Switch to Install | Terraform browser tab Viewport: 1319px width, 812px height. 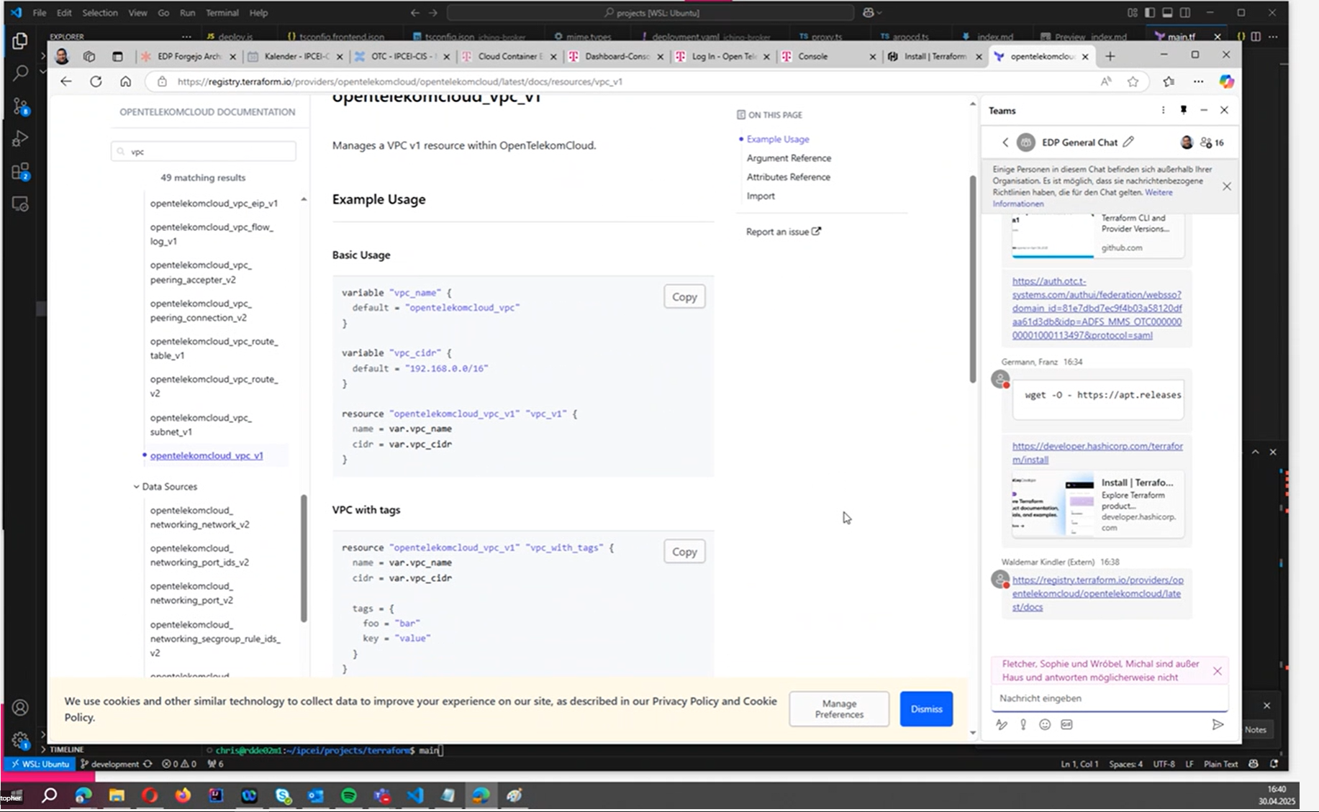(x=934, y=56)
